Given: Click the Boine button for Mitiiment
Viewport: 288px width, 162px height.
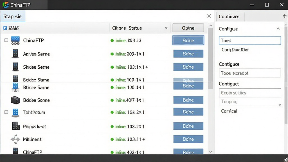Looking at the screenshot, I should (188, 139).
